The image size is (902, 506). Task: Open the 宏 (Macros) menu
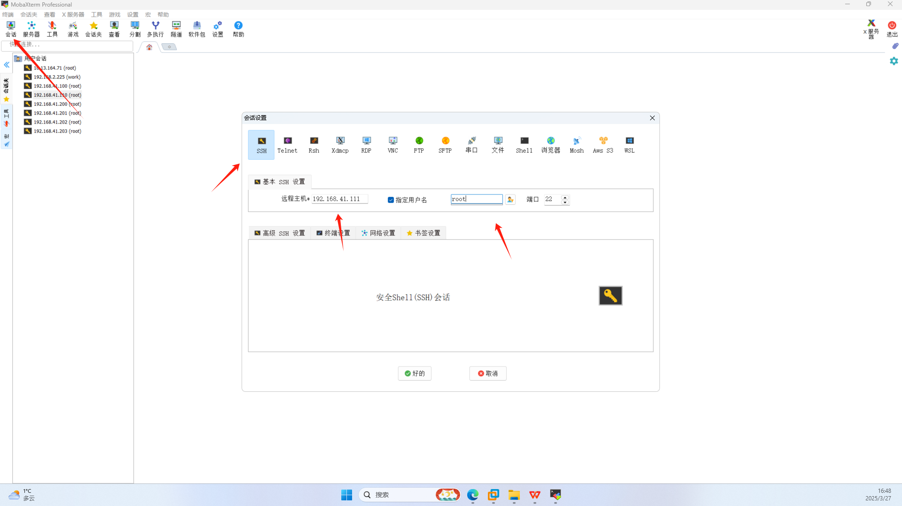148,15
